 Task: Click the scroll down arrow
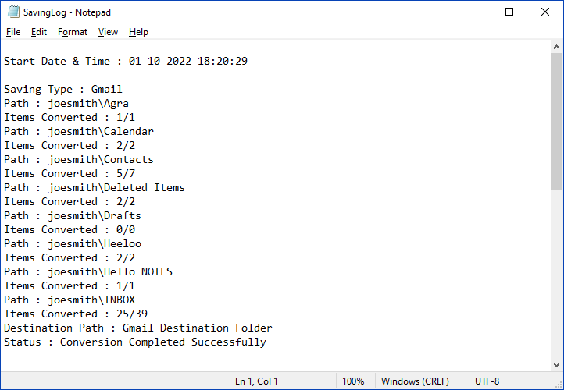556,365
